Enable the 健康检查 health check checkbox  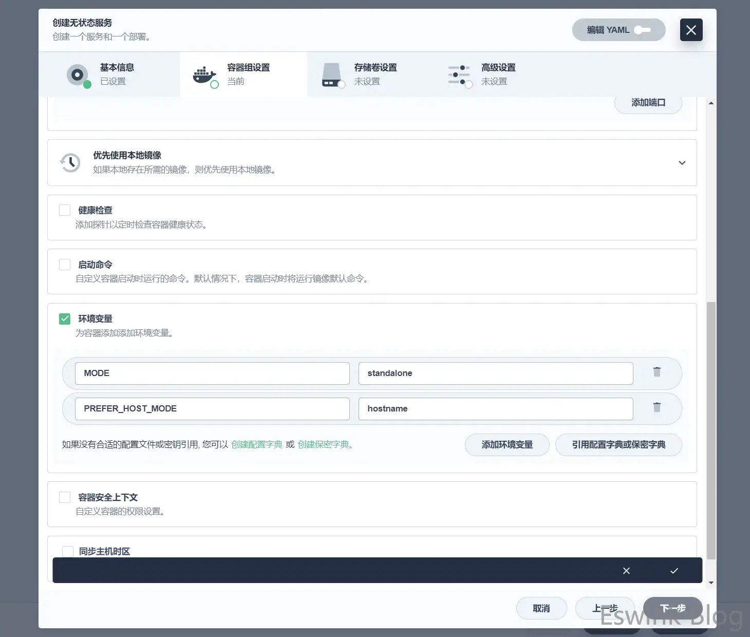pyautogui.click(x=65, y=210)
